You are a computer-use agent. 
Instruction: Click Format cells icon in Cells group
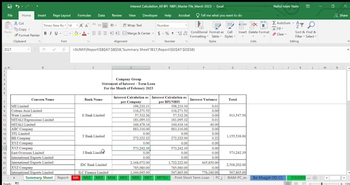click(x=264, y=25)
